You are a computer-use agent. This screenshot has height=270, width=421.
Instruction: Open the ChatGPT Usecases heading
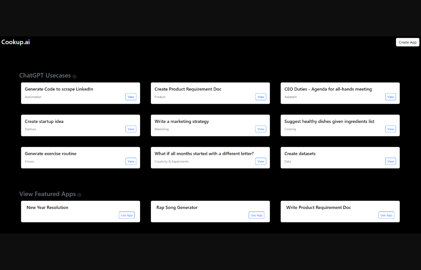click(x=45, y=76)
